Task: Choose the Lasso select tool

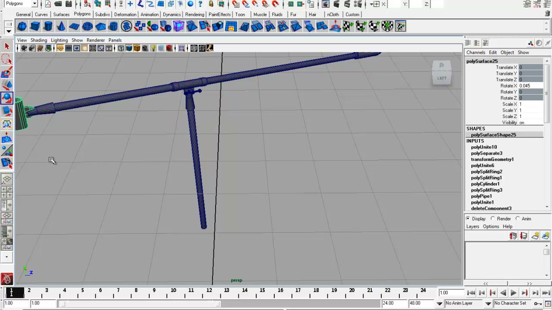Action: [x=7, y=59]
